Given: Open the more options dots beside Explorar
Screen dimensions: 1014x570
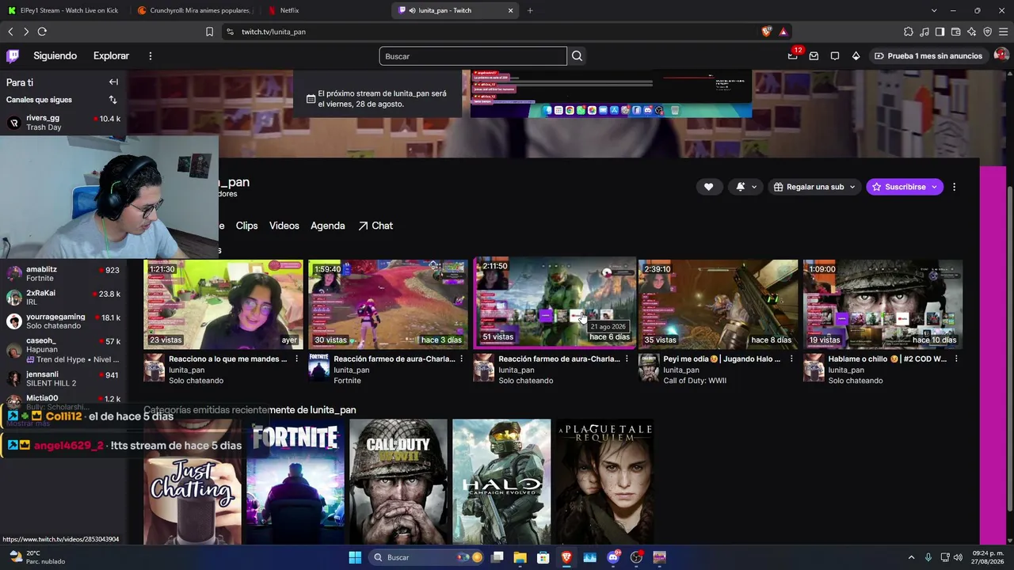Looking at the screenshot, I should pos(150,56).
